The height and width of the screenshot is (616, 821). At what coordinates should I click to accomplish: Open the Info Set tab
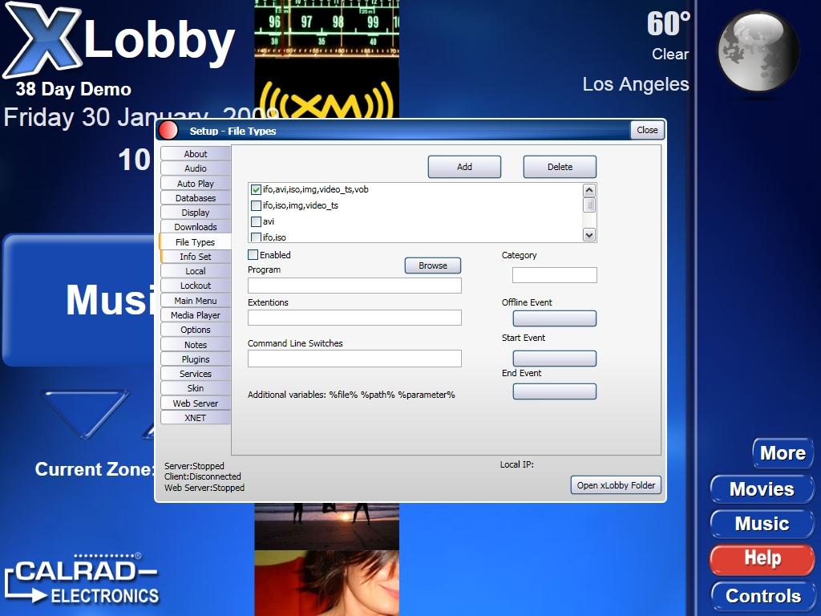coord(196,256)
